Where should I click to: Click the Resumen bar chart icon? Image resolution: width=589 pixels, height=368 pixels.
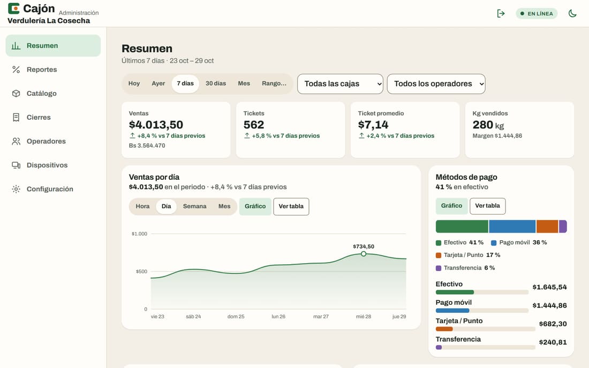click(16, 46)
